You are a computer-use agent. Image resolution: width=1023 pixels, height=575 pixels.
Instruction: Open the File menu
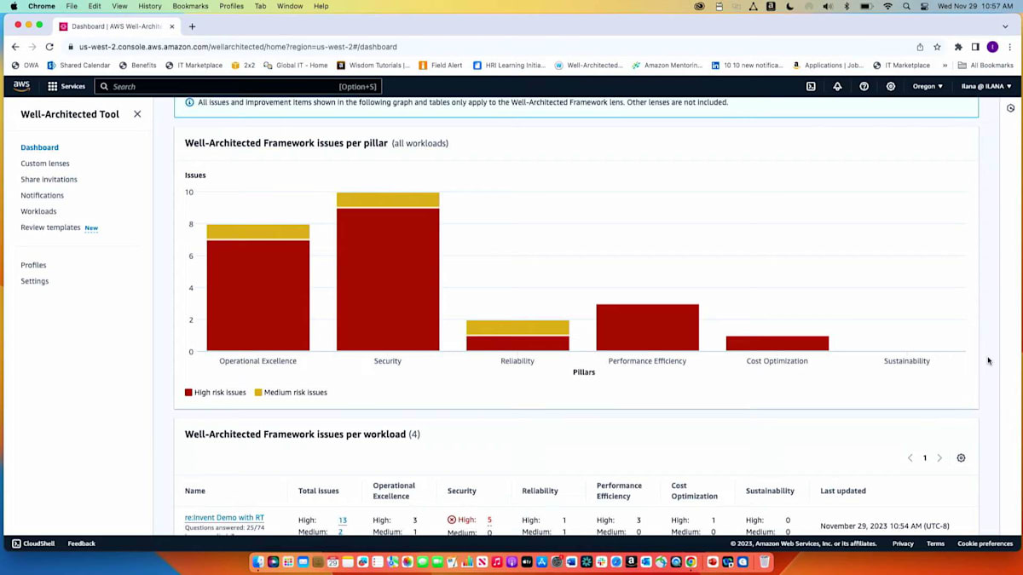pyautogui.click(x=72, y=6)
